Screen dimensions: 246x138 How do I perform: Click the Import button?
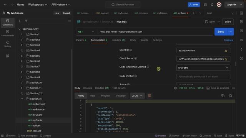66,13
